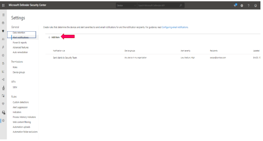Screen dimensions: 263x141
Task: Open SIEM under APIs
Action: (15, 87)
